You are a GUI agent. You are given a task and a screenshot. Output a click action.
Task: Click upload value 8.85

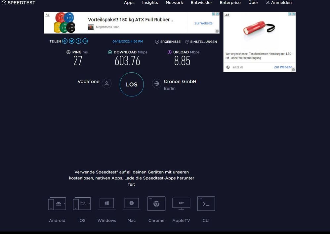182,61
